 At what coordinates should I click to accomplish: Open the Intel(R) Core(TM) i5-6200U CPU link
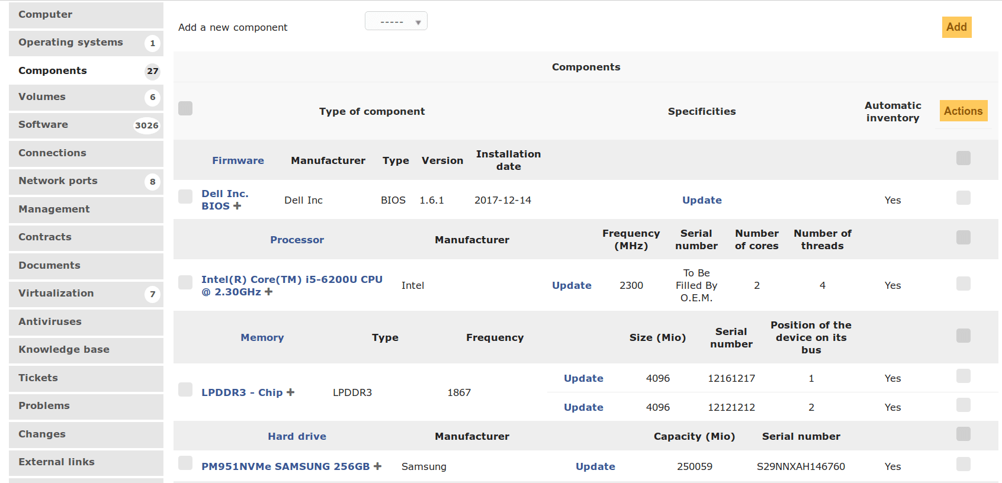pos(291,285)
